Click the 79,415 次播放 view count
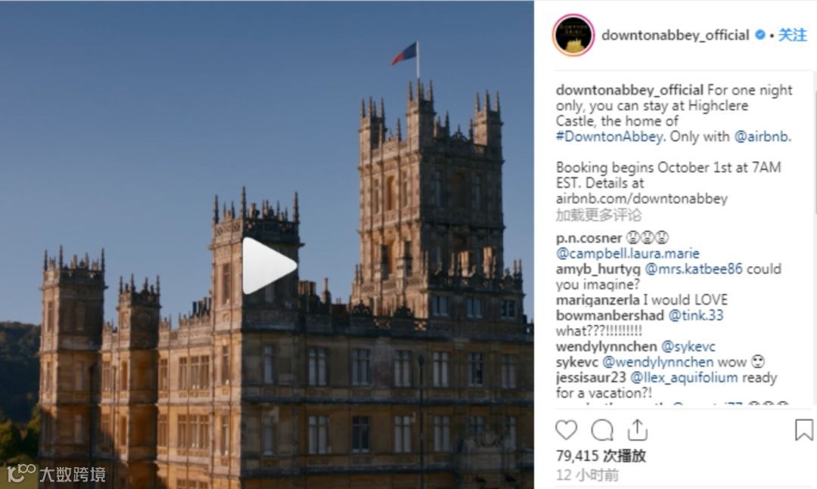 pyautogui.click(x=601, y=456)
